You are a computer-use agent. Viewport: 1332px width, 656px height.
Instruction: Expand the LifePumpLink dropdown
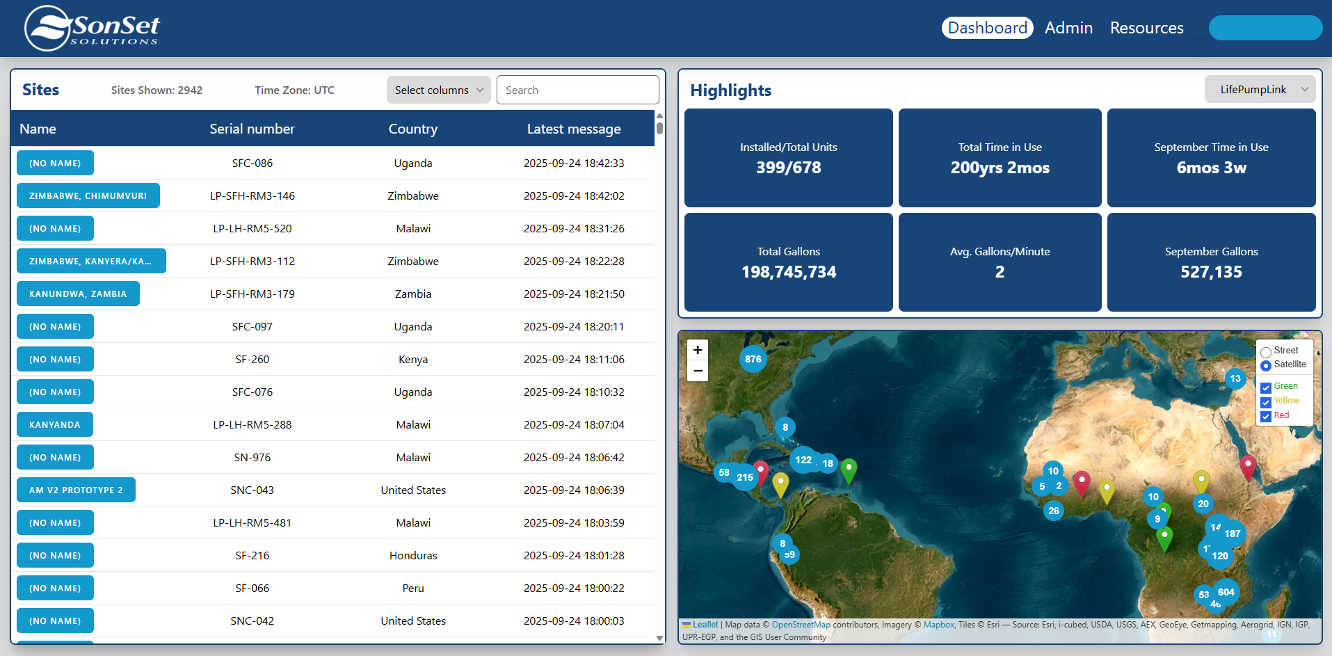[x=1260, y=89]
